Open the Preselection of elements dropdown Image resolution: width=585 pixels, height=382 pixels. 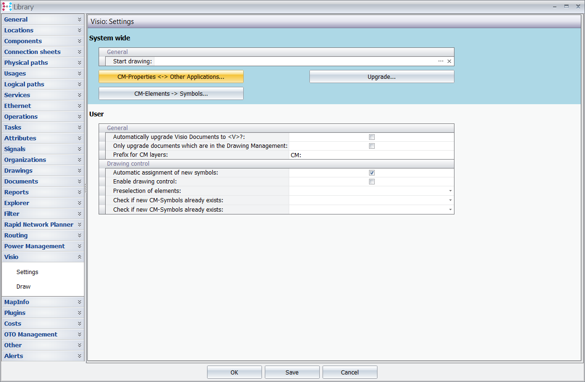point(450,191)
